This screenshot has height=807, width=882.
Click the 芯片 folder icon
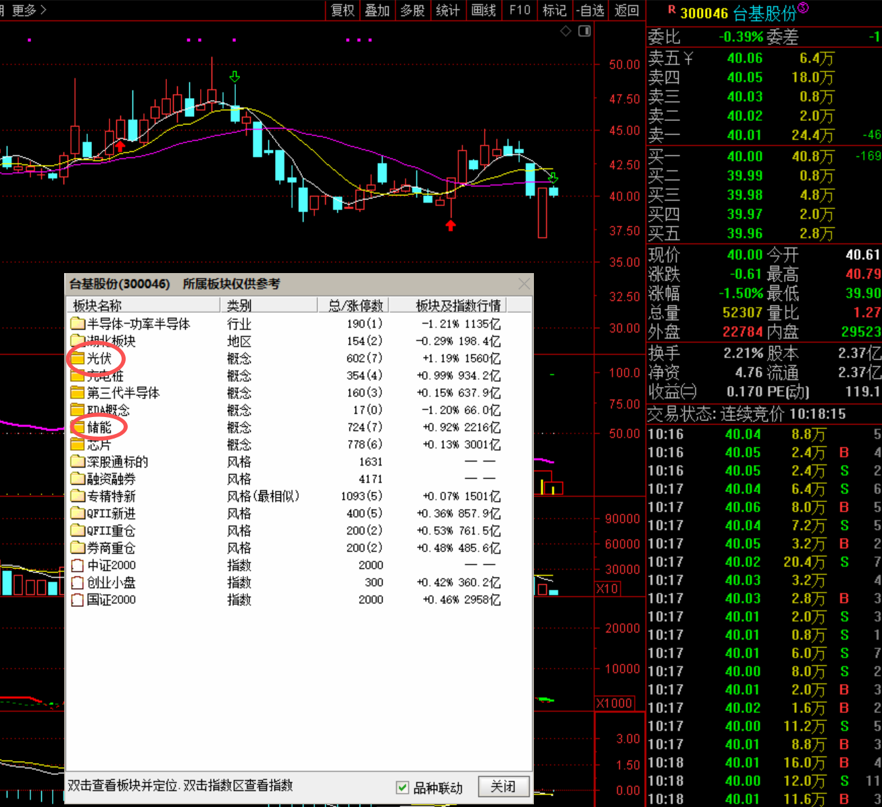click(78, 445)
